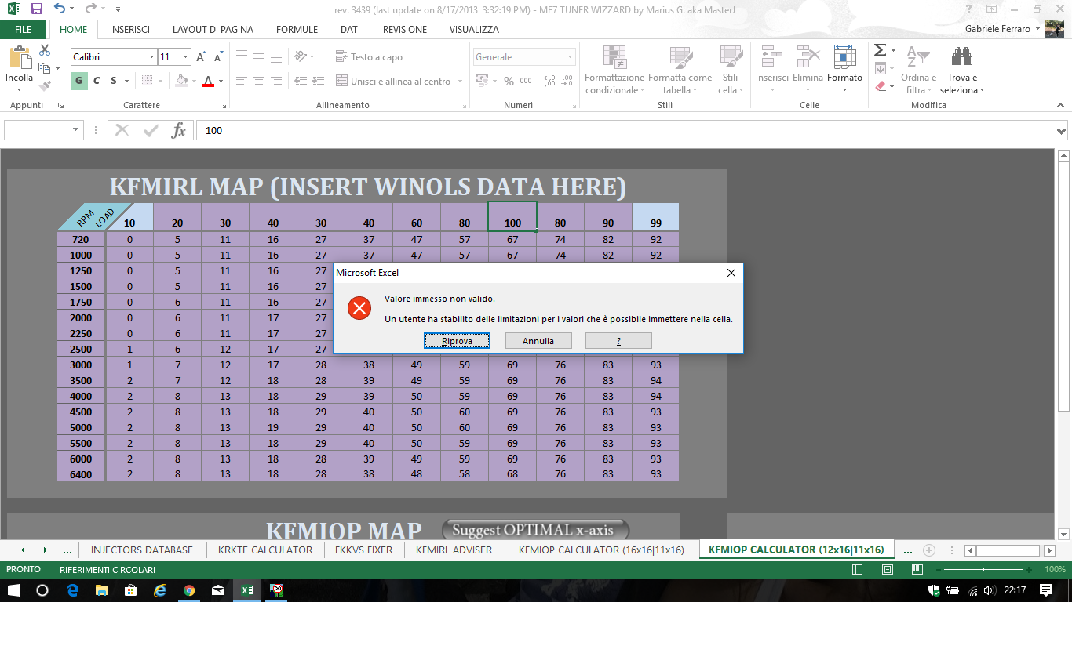
Task: Click the cut scissors icon
Action: click(x=45, y=50)
